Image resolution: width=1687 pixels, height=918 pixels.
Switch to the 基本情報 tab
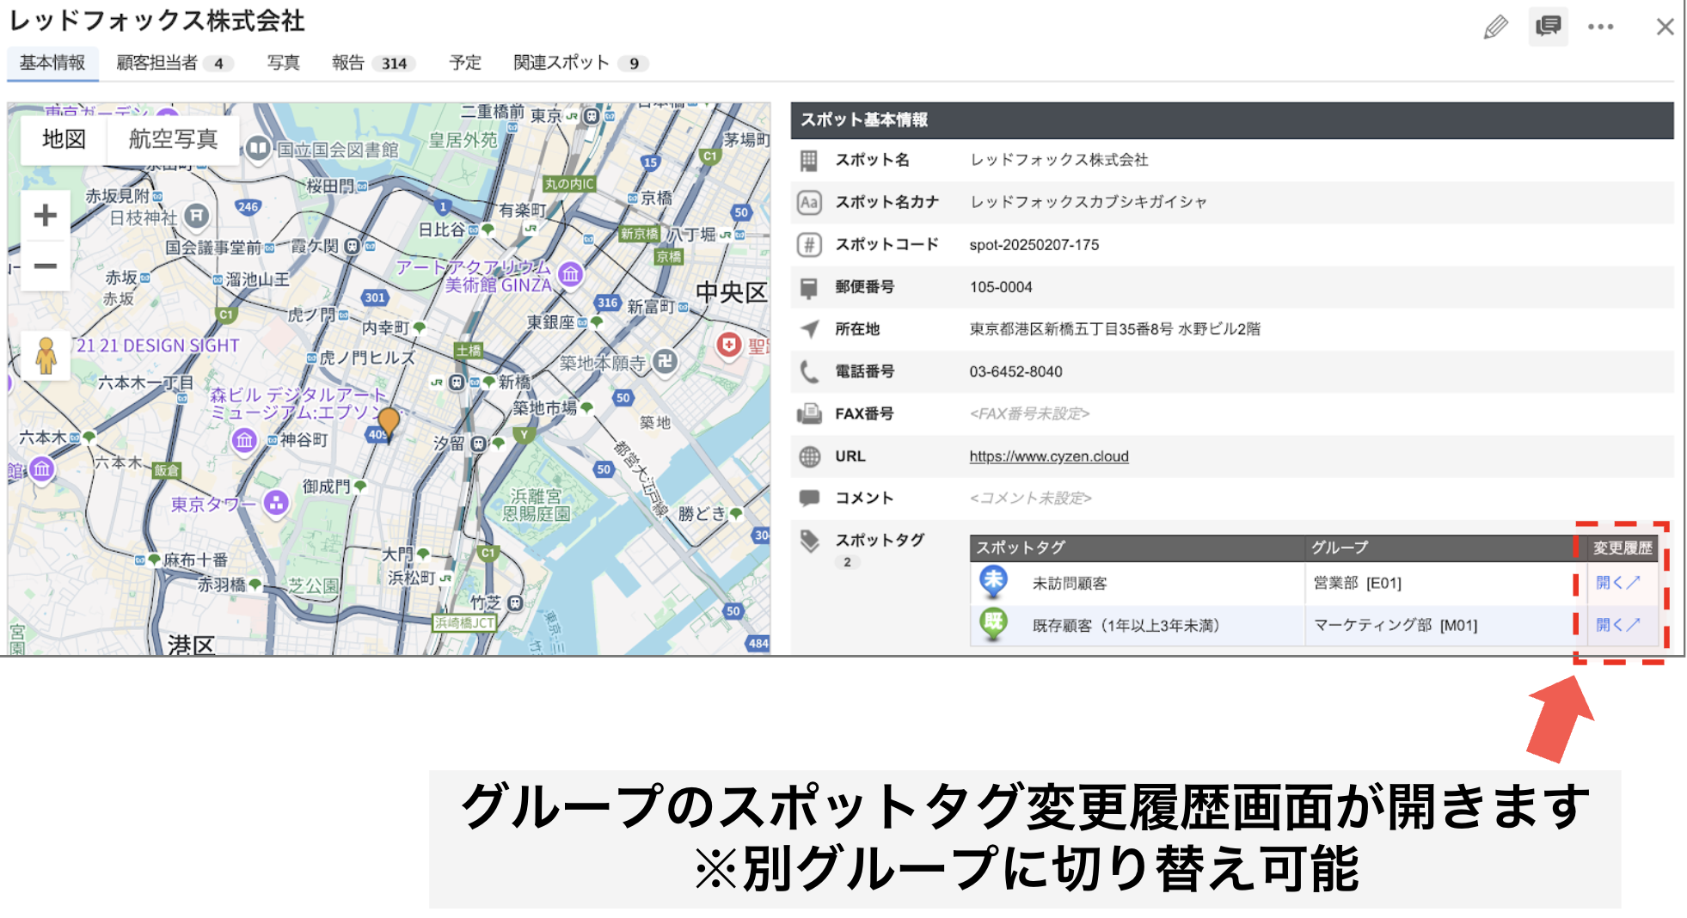pyautogui.click(x=52, y=63)
